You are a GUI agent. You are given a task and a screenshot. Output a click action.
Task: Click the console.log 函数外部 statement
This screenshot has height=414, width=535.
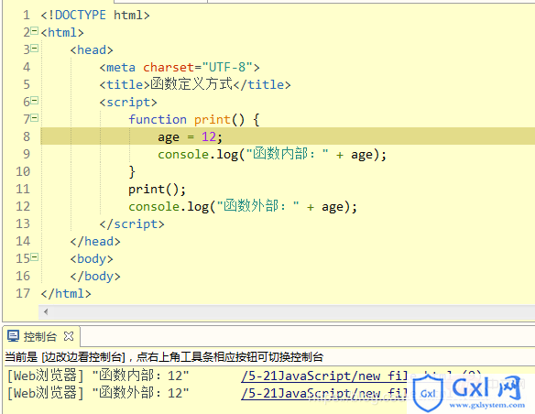[x=243, y=206]
